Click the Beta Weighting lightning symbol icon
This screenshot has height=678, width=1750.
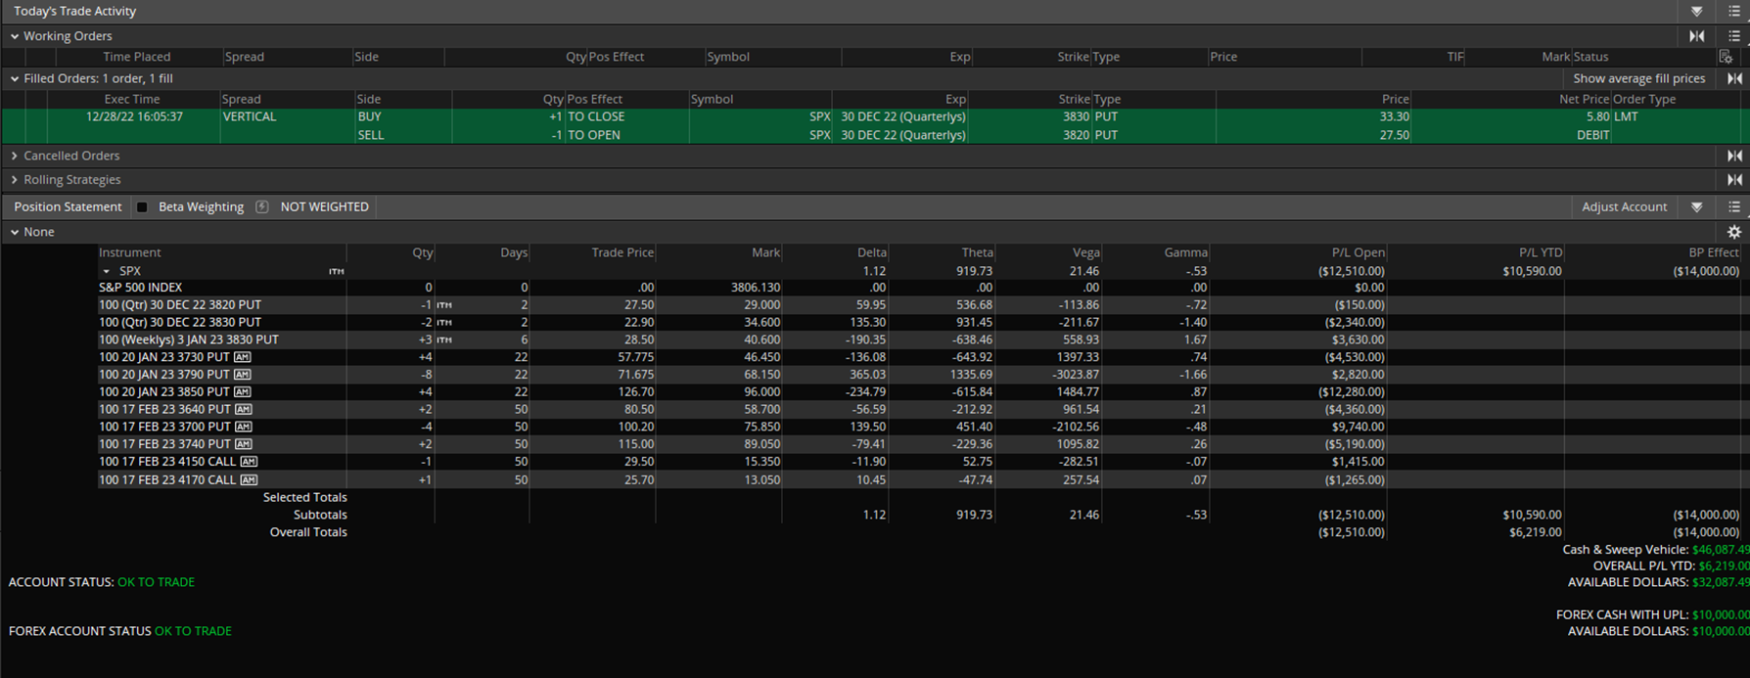[261, 206]
